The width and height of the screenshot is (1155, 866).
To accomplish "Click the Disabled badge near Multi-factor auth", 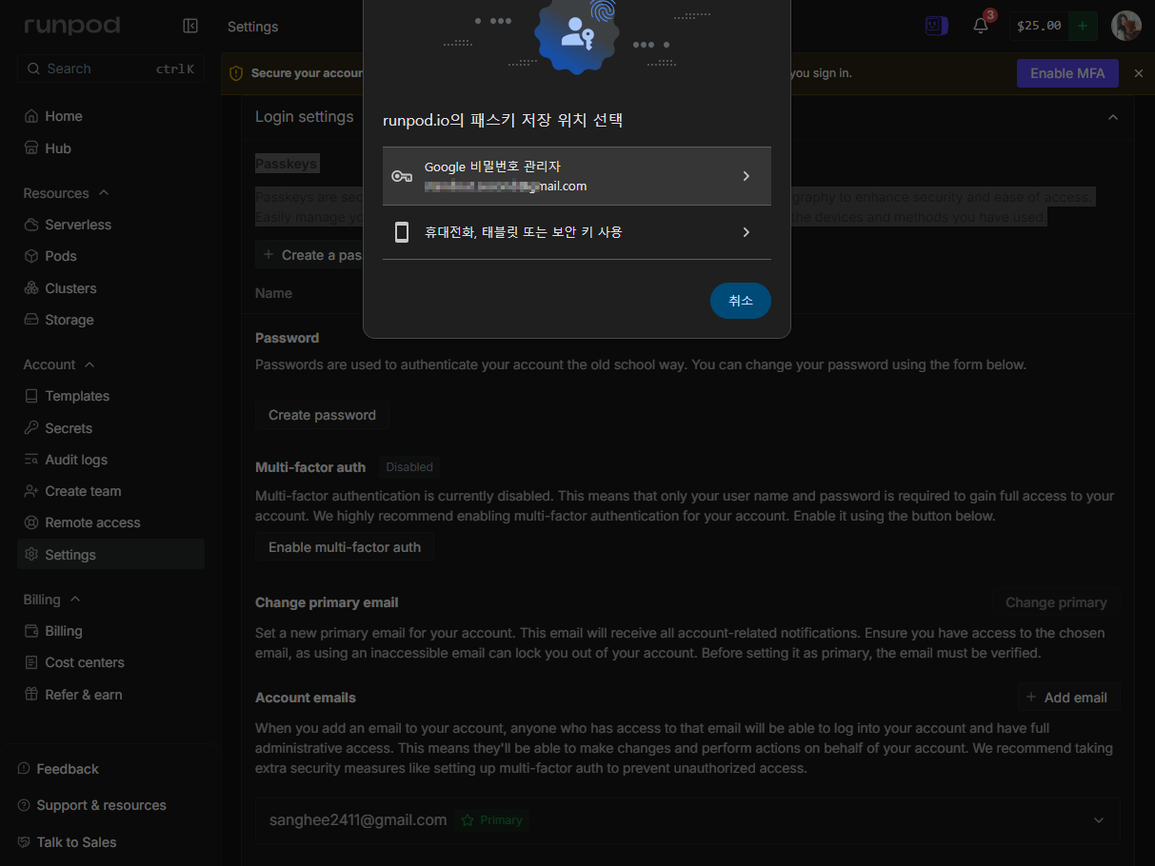I will pos(409,467).
